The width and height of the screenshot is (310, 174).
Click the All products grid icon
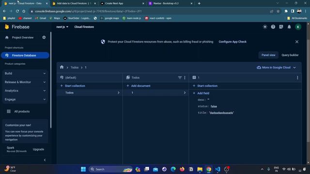point(9,112)
